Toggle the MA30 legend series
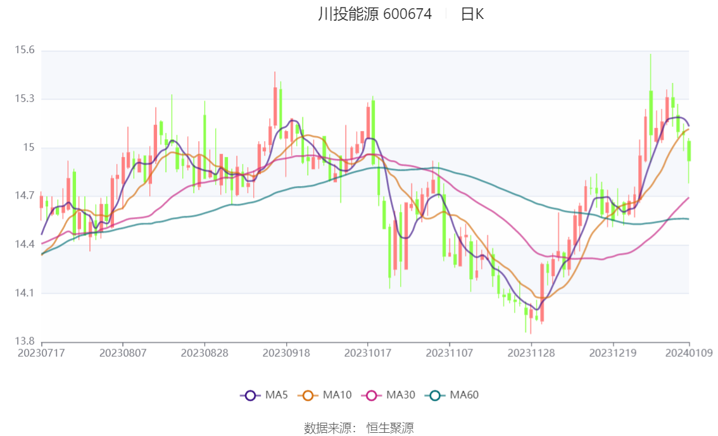This screenshot has width=718, height=436. coord(388,396)
